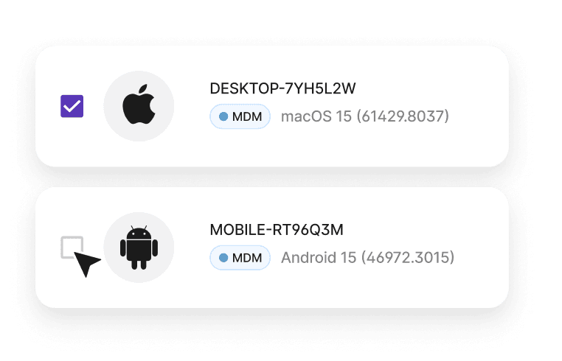Click the blue status dot on macOS MDM badge
Image resolution: width=562 pixels, height=361 pixels.
pyautogui.click(x=223, y=116)
